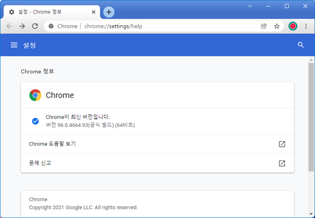Click the scrollbar down arrow

[x=311, y=214]
